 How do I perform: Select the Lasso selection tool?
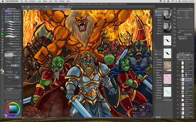[x=2, y=21]
